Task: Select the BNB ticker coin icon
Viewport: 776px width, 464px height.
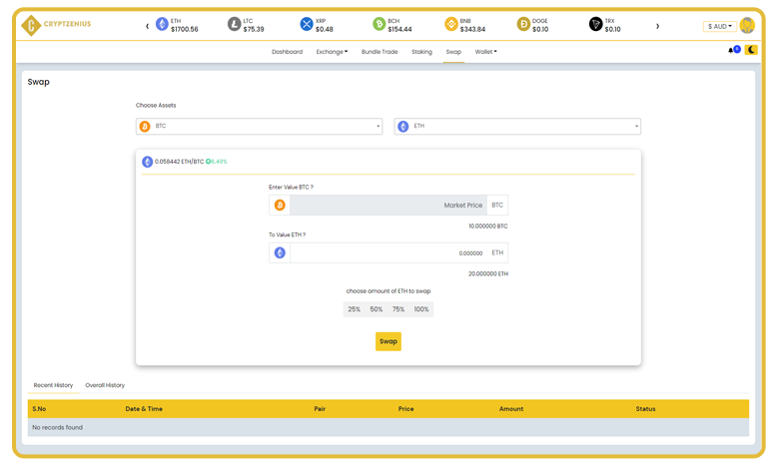Action: pos(451,25)
